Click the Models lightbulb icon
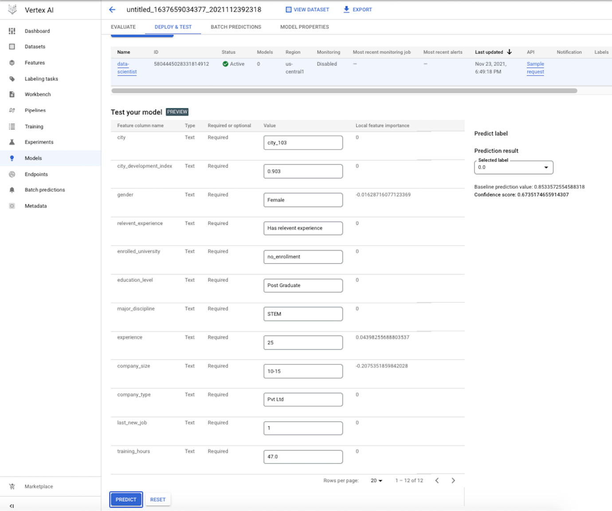Image resolution: width=612 pixels, height=511 pixels. point(12,158)
